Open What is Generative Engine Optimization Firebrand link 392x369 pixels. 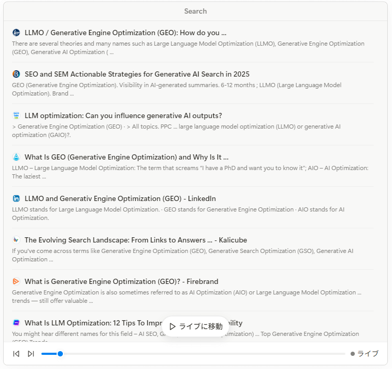point(121,281)
